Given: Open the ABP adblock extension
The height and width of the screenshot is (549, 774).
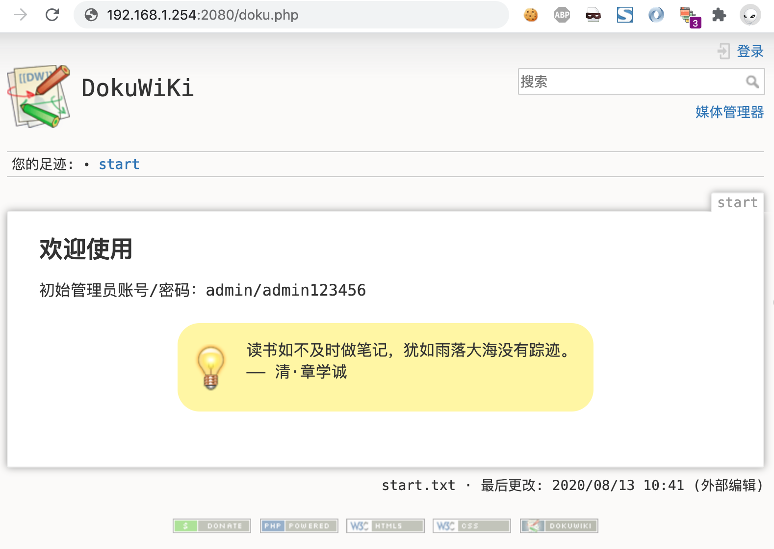Looking at the screenshot, I should (562, 15).
